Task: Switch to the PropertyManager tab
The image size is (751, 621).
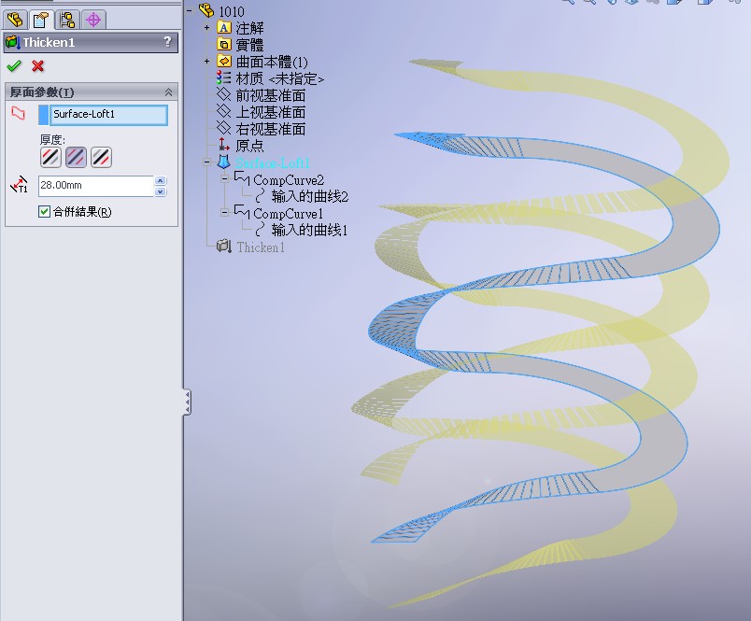Action: [41, 20]
